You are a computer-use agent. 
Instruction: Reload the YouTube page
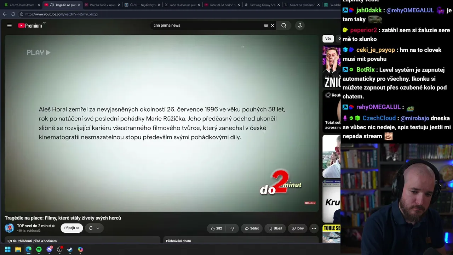(13, 14)
